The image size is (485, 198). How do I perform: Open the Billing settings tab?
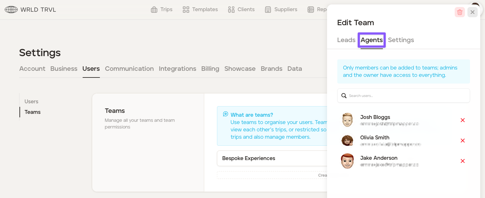(210, 69)
